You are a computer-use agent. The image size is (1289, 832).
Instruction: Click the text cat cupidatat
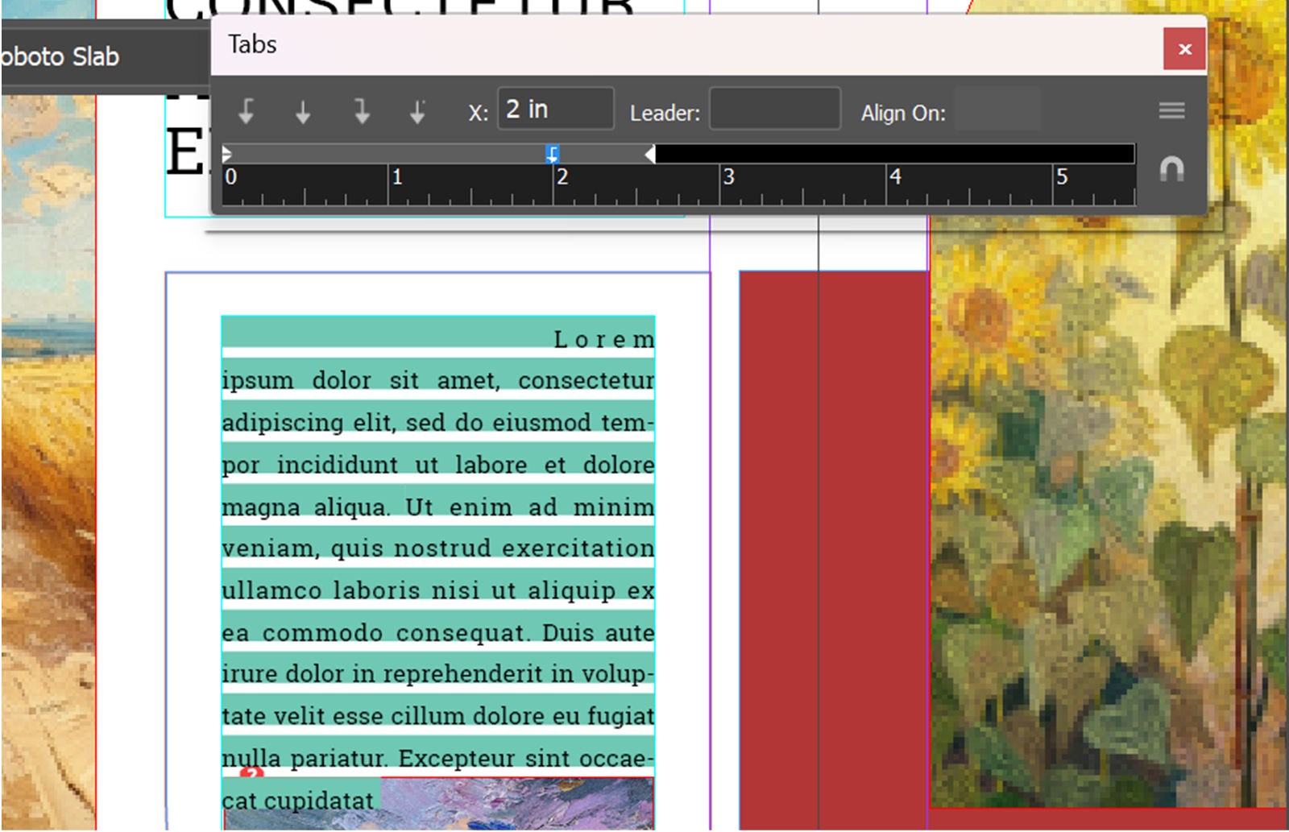[298, 801]
